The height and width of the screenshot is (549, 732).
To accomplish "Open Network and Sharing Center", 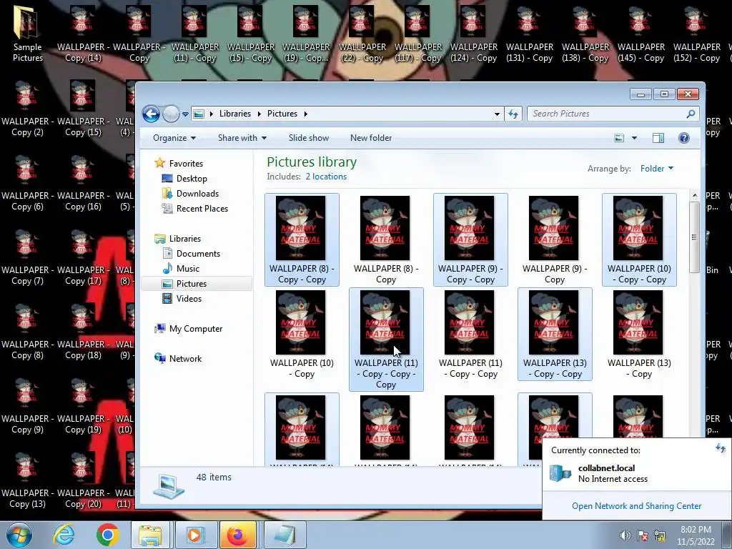I will pyautogui.click(x=636, y=506).
